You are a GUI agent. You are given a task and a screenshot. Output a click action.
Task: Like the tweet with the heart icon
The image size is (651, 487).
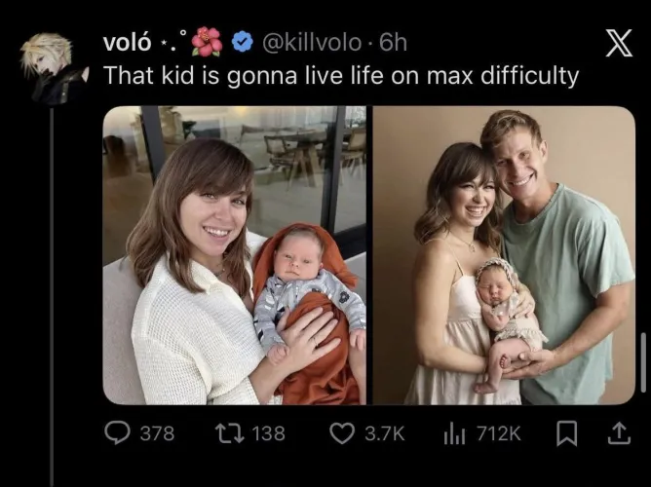click(342, 433)
